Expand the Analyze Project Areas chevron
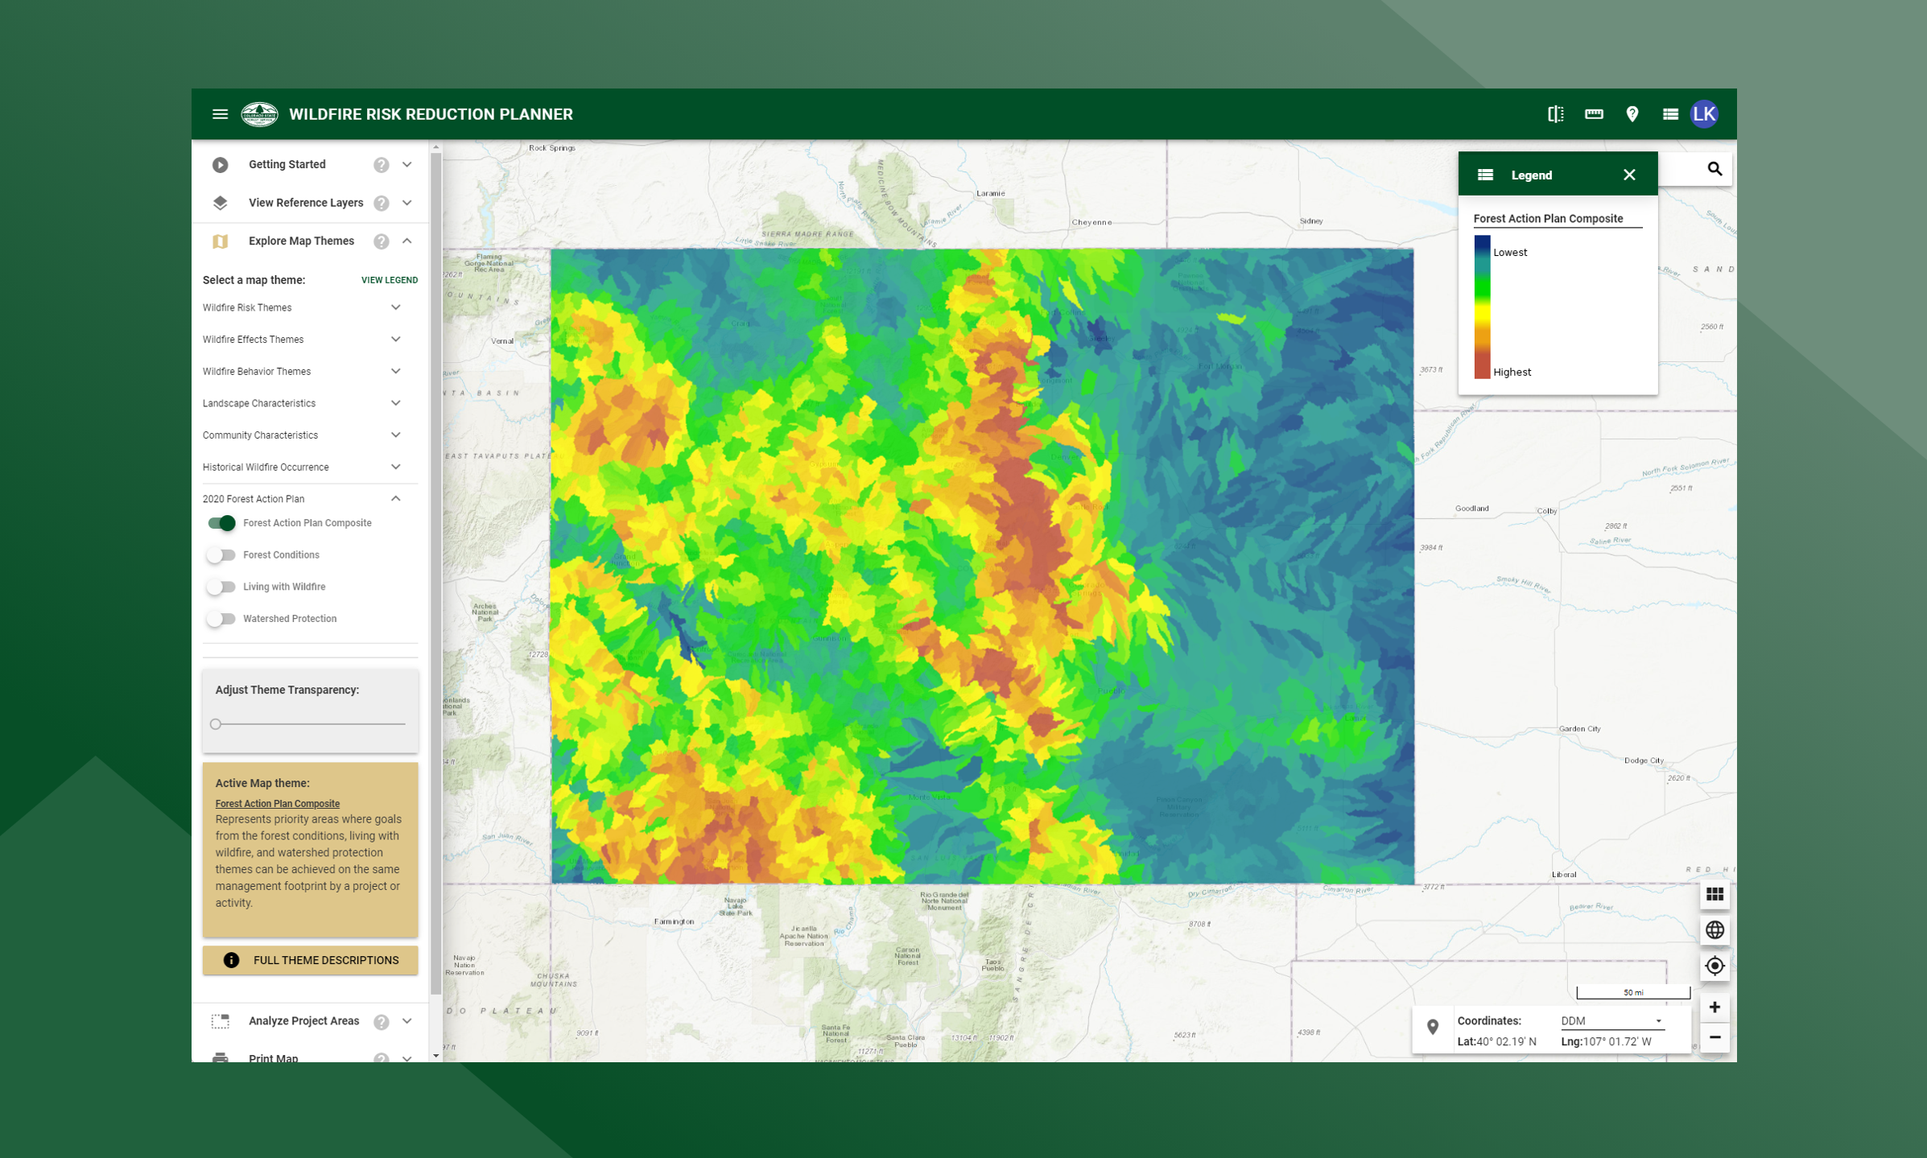The width and height of the screenshot is (1927, 1158). tap(407, 1021)
